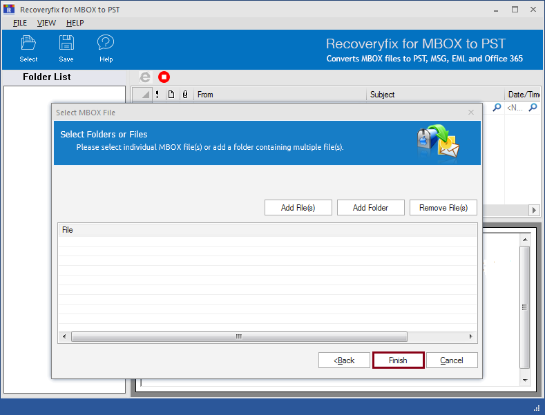
Task: Open the VIEW menu
Action: coord(46,23)
